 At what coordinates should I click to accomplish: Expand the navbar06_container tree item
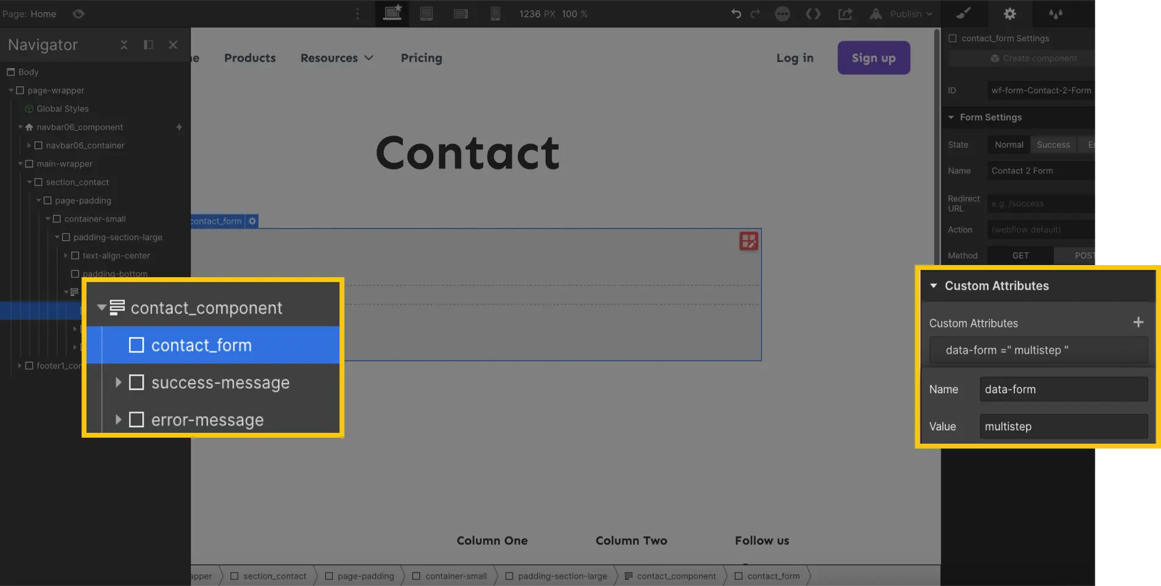(x=29, y=145)
